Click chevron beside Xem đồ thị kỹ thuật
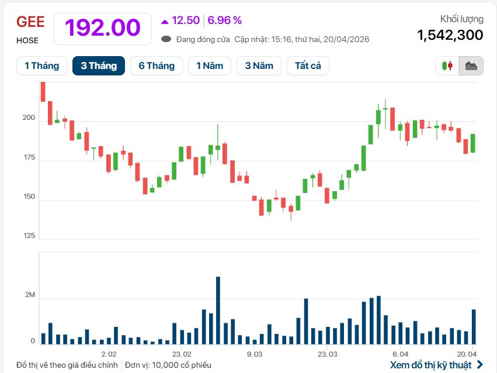Viewport: 497px width, 373px height. (480, 365)
